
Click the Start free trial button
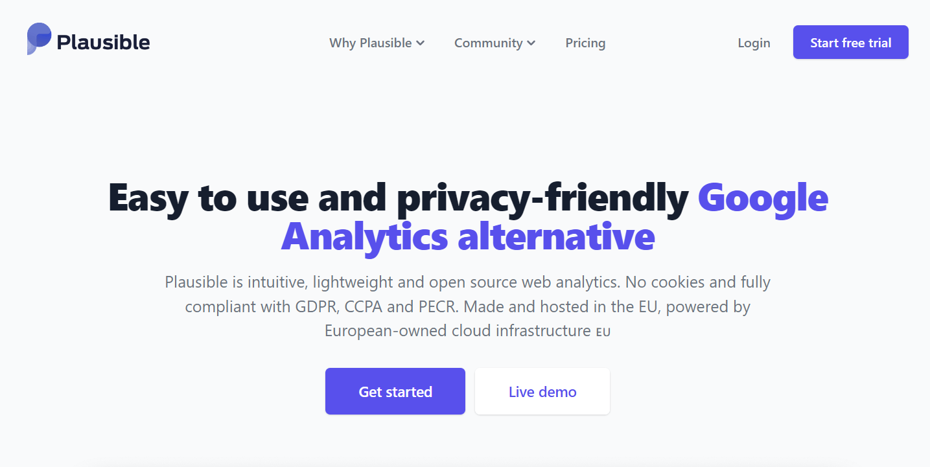pos(850,41)
